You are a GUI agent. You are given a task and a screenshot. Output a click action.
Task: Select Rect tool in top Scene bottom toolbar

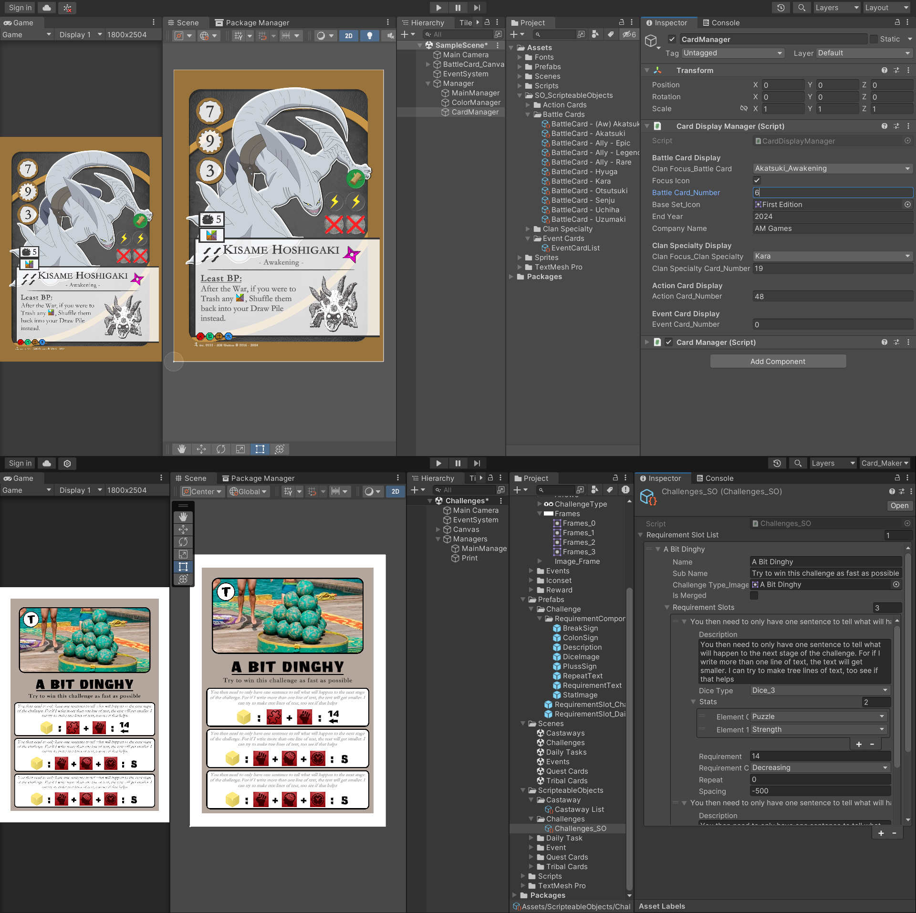[x=260, y=449]
